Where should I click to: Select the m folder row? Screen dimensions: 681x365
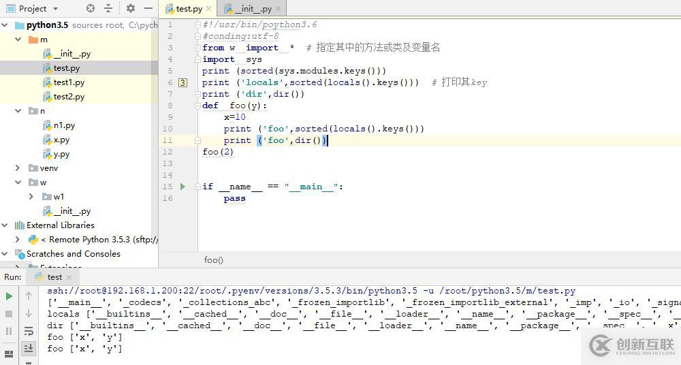click(38, 39)
